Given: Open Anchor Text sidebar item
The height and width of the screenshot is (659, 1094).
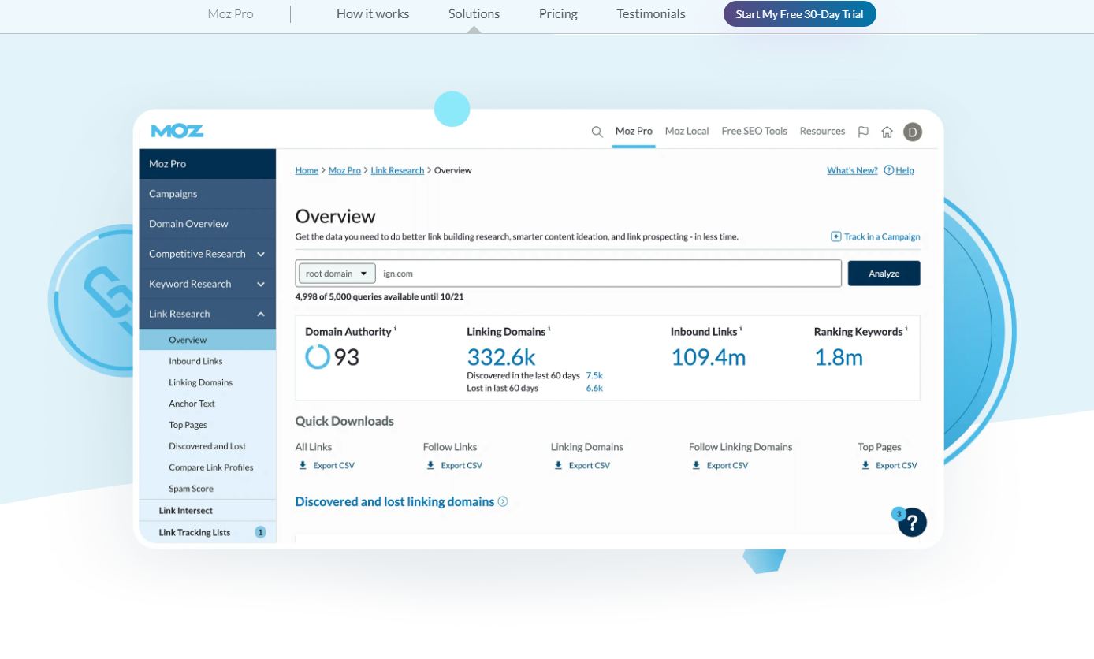Looking at the screenshot, I should (192, 404).
